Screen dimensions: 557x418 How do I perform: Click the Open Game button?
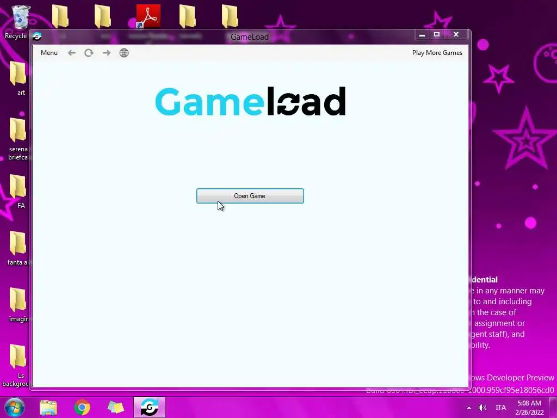click(x=250, y=196)
